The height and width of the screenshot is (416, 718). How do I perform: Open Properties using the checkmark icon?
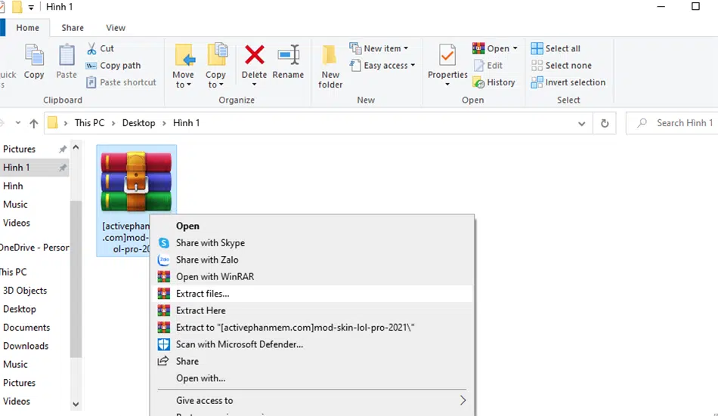pos(447,56)
